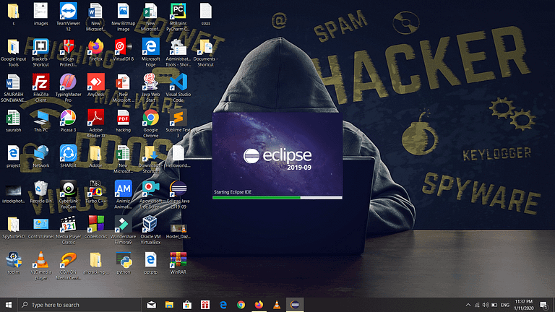Open COWON Media Center icon
Image resolution: width=555 pixels, height=312 pixels.
tap(69, 266)
